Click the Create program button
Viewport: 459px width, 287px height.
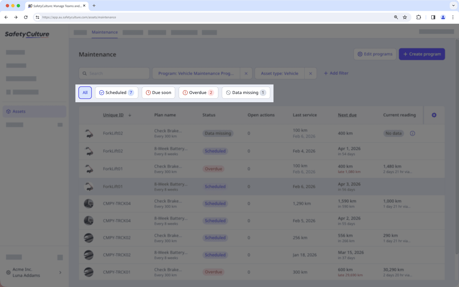[422, 54]
